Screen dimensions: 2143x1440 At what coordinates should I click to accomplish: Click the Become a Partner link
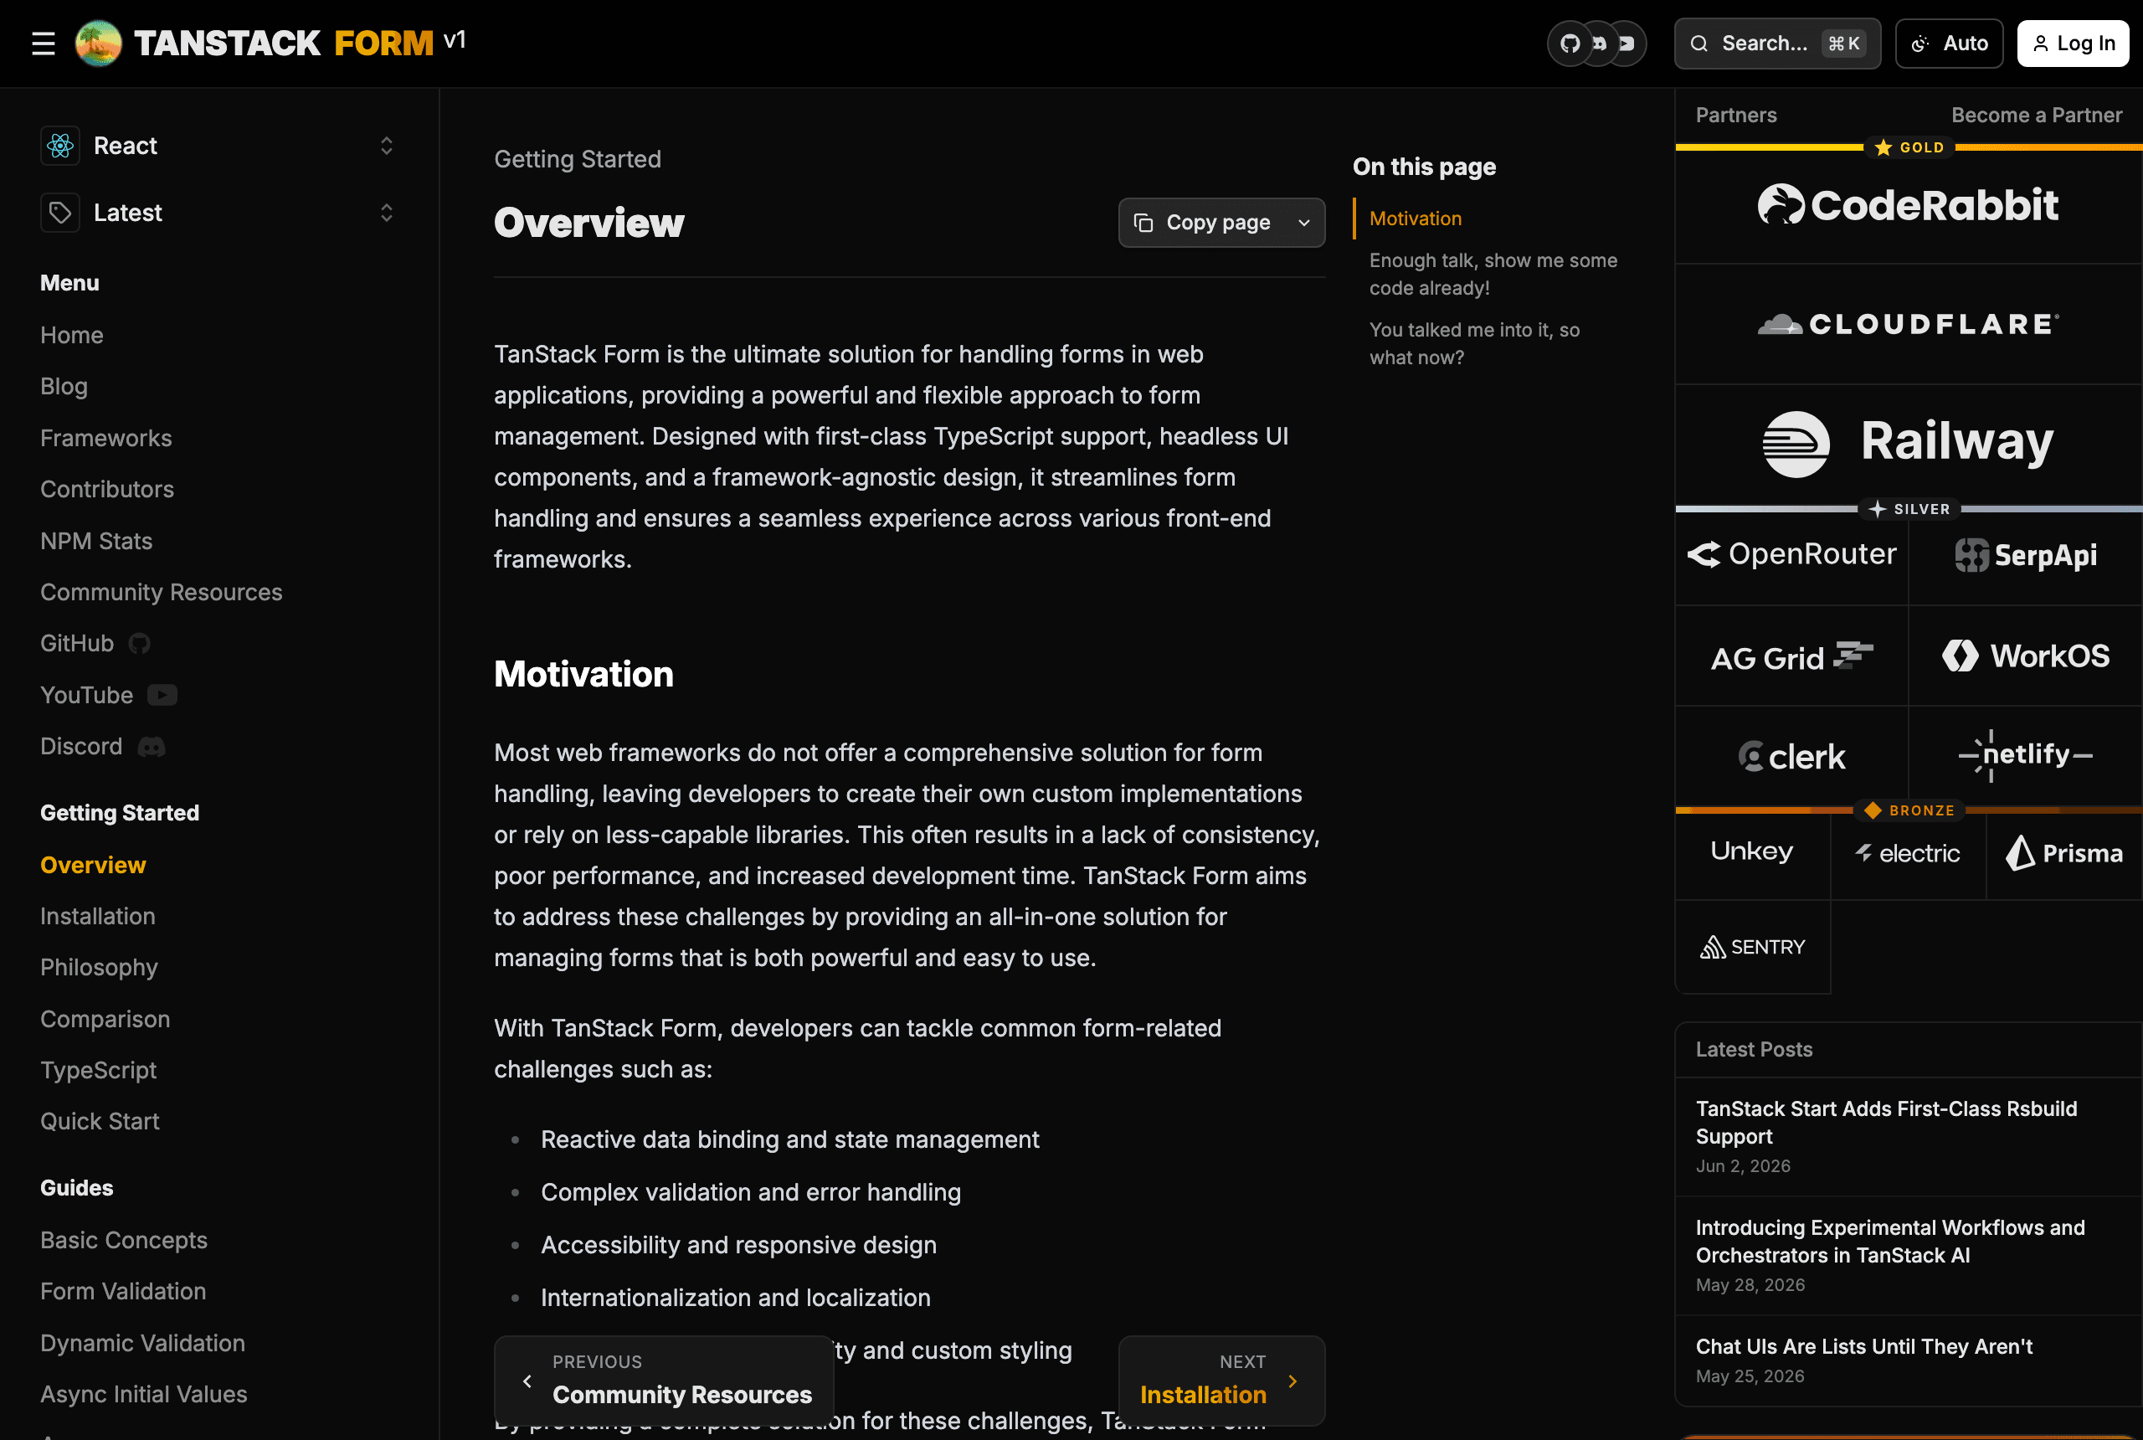click(x=2037, y=115)
